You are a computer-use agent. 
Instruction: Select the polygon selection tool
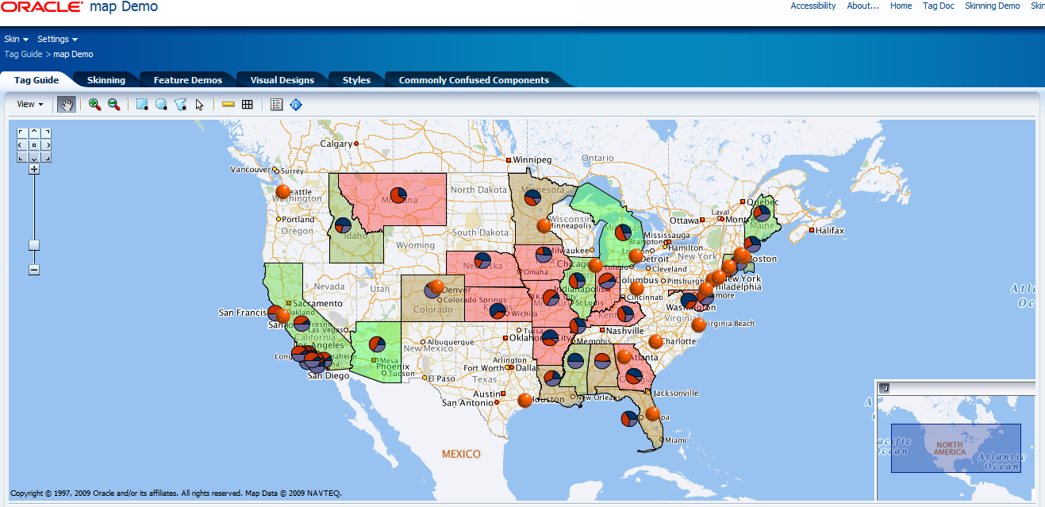(180, 104)
